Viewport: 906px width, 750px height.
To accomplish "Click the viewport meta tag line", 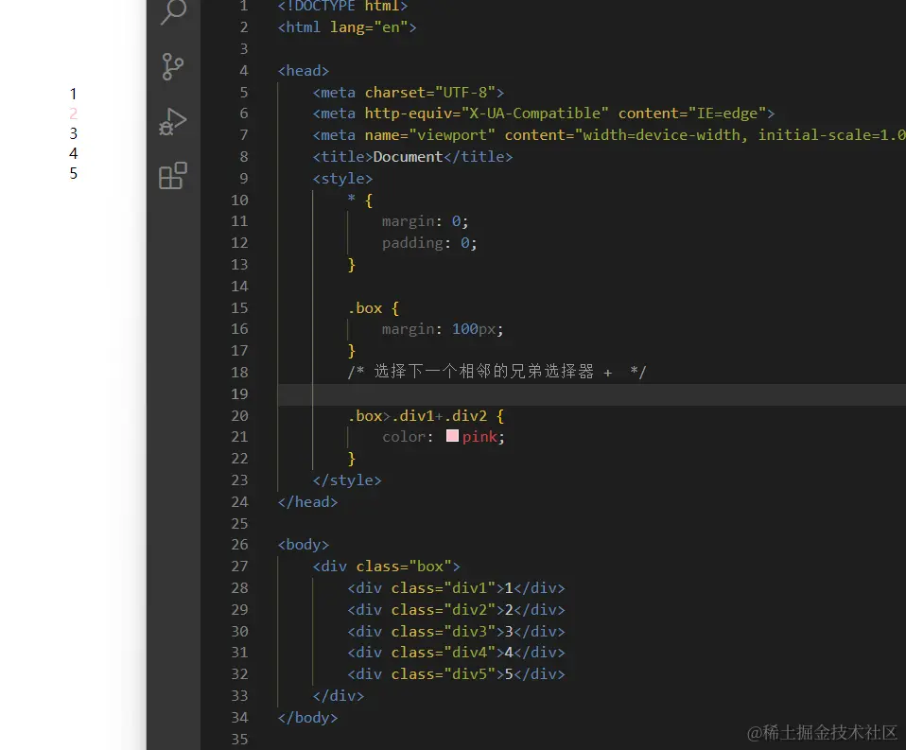I will [x=609, y=135].
